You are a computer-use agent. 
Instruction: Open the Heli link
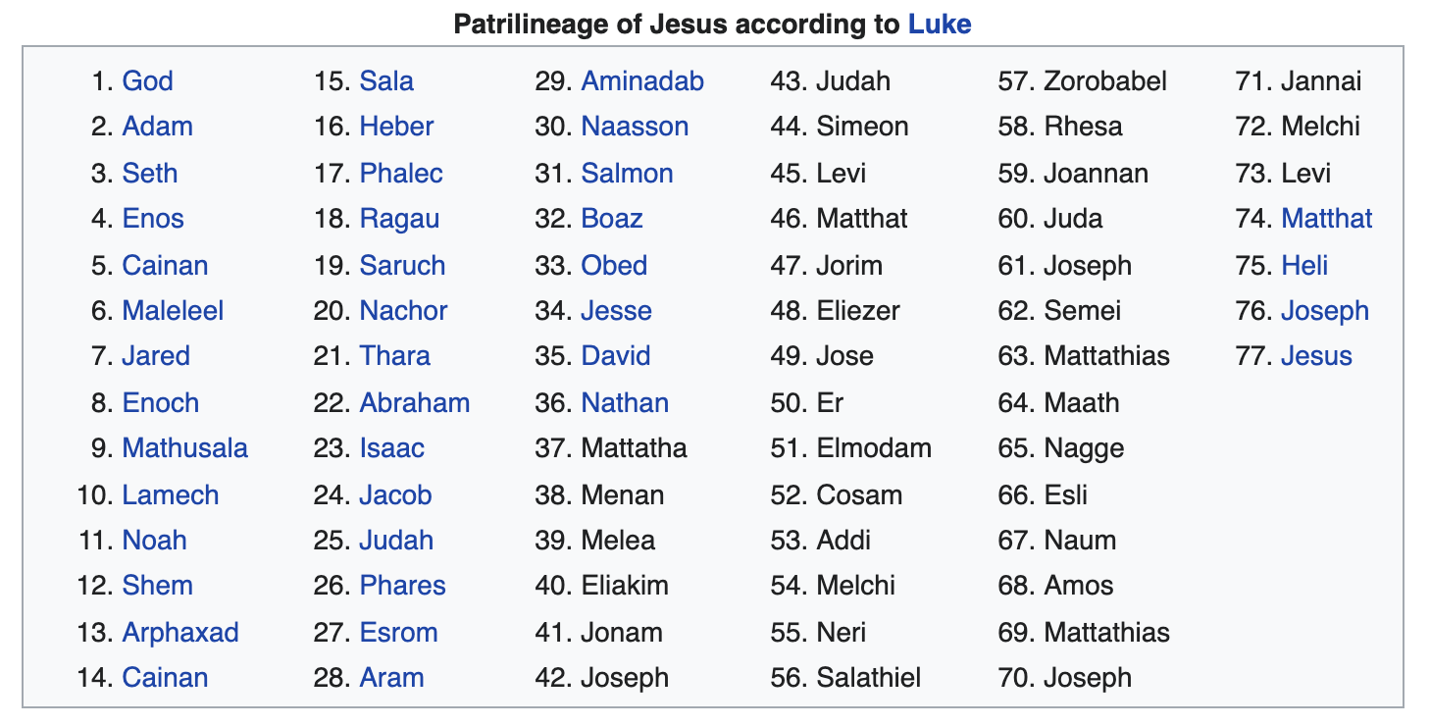[x=1304, y=266]
